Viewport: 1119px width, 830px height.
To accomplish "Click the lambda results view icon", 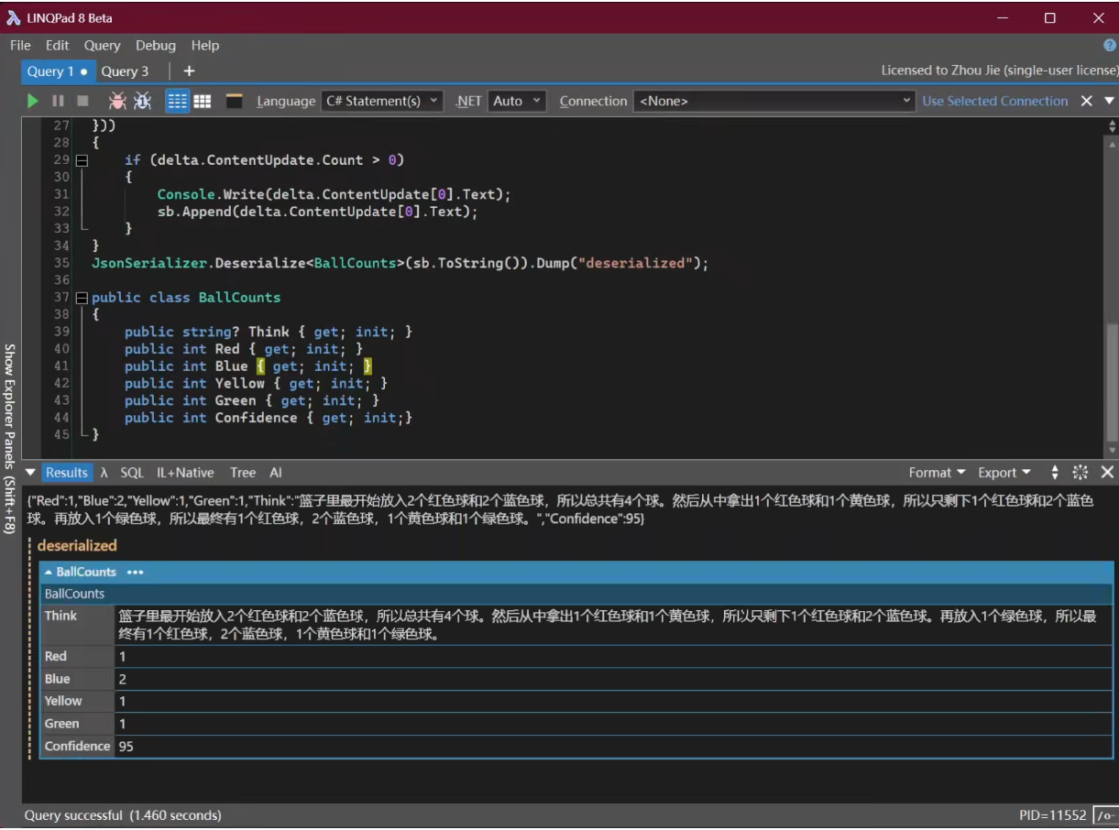I will coord(104,473).
